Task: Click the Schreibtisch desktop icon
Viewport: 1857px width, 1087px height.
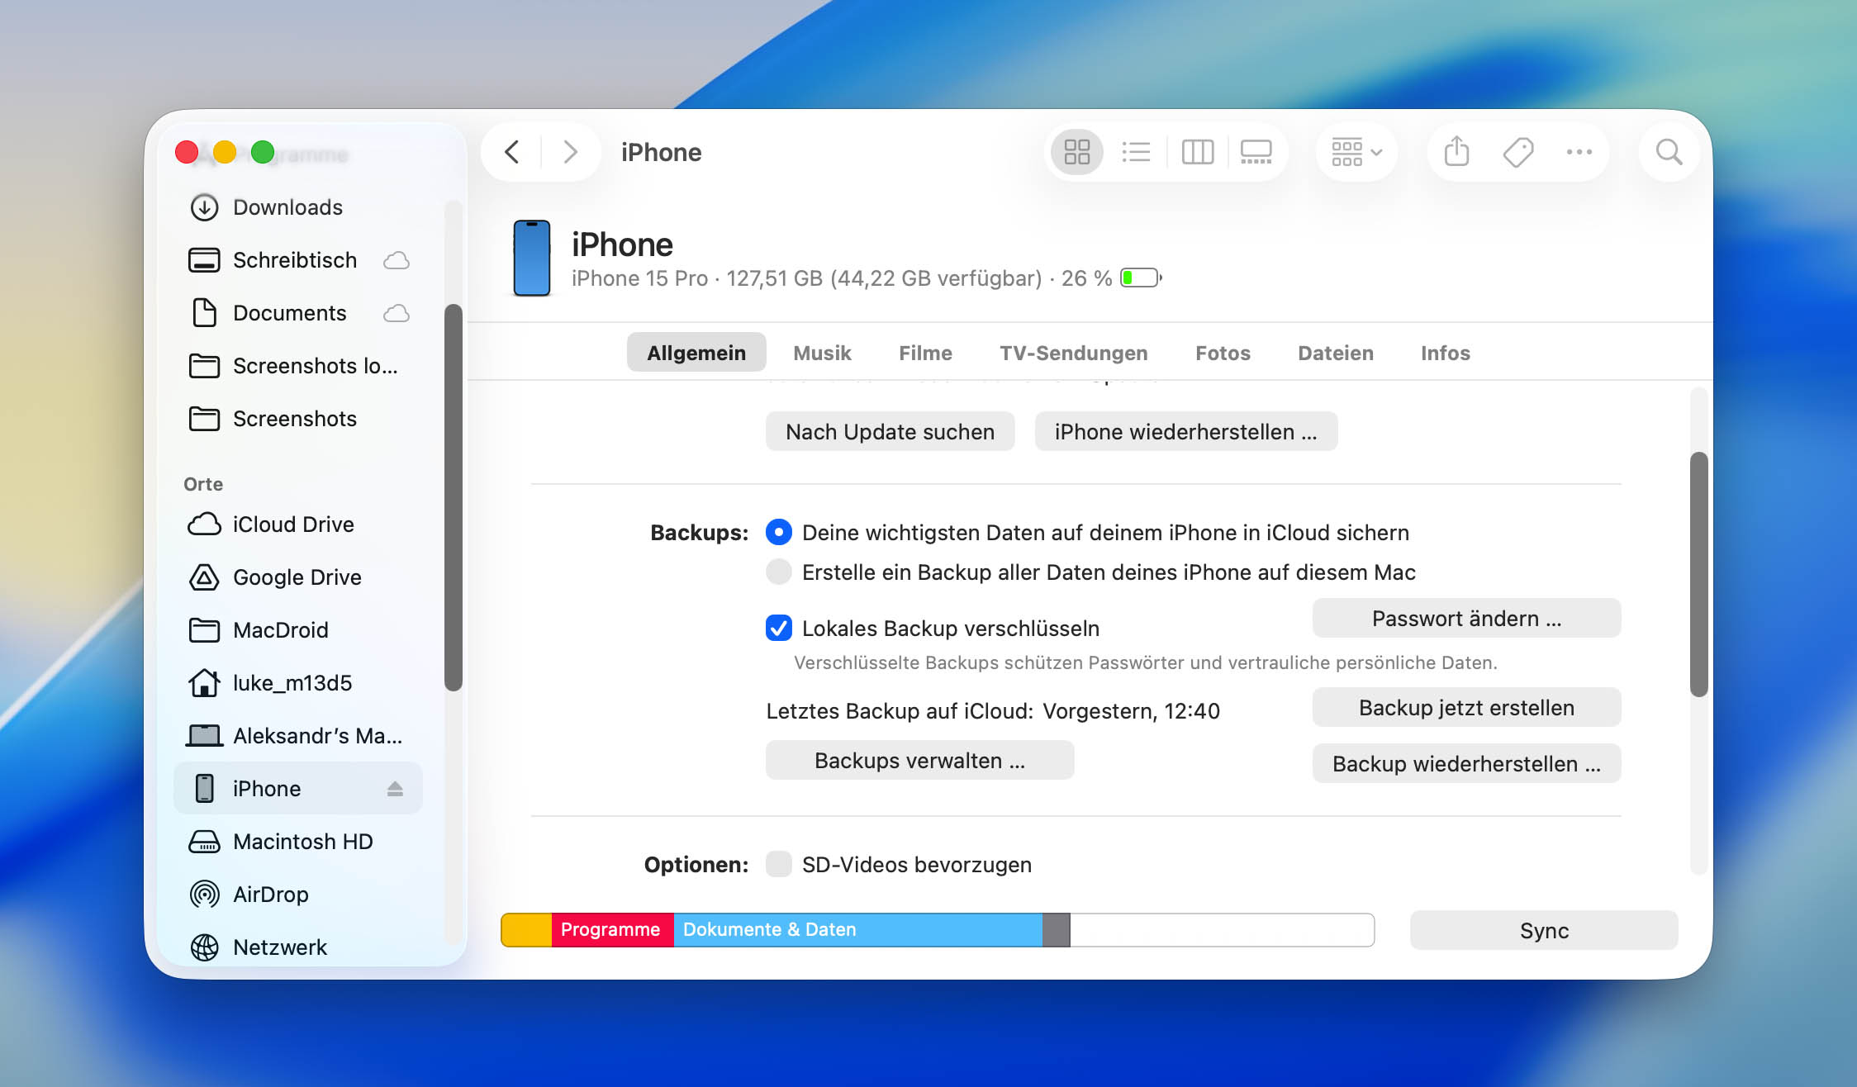Action: (x=204, y=260)
